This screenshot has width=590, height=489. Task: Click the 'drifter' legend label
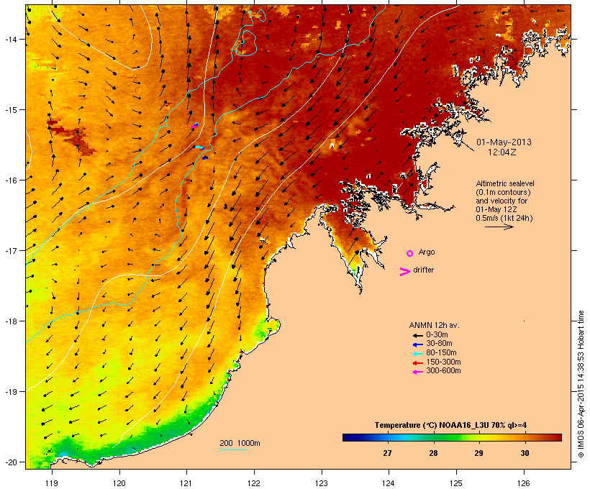click(x=423, y=270)
